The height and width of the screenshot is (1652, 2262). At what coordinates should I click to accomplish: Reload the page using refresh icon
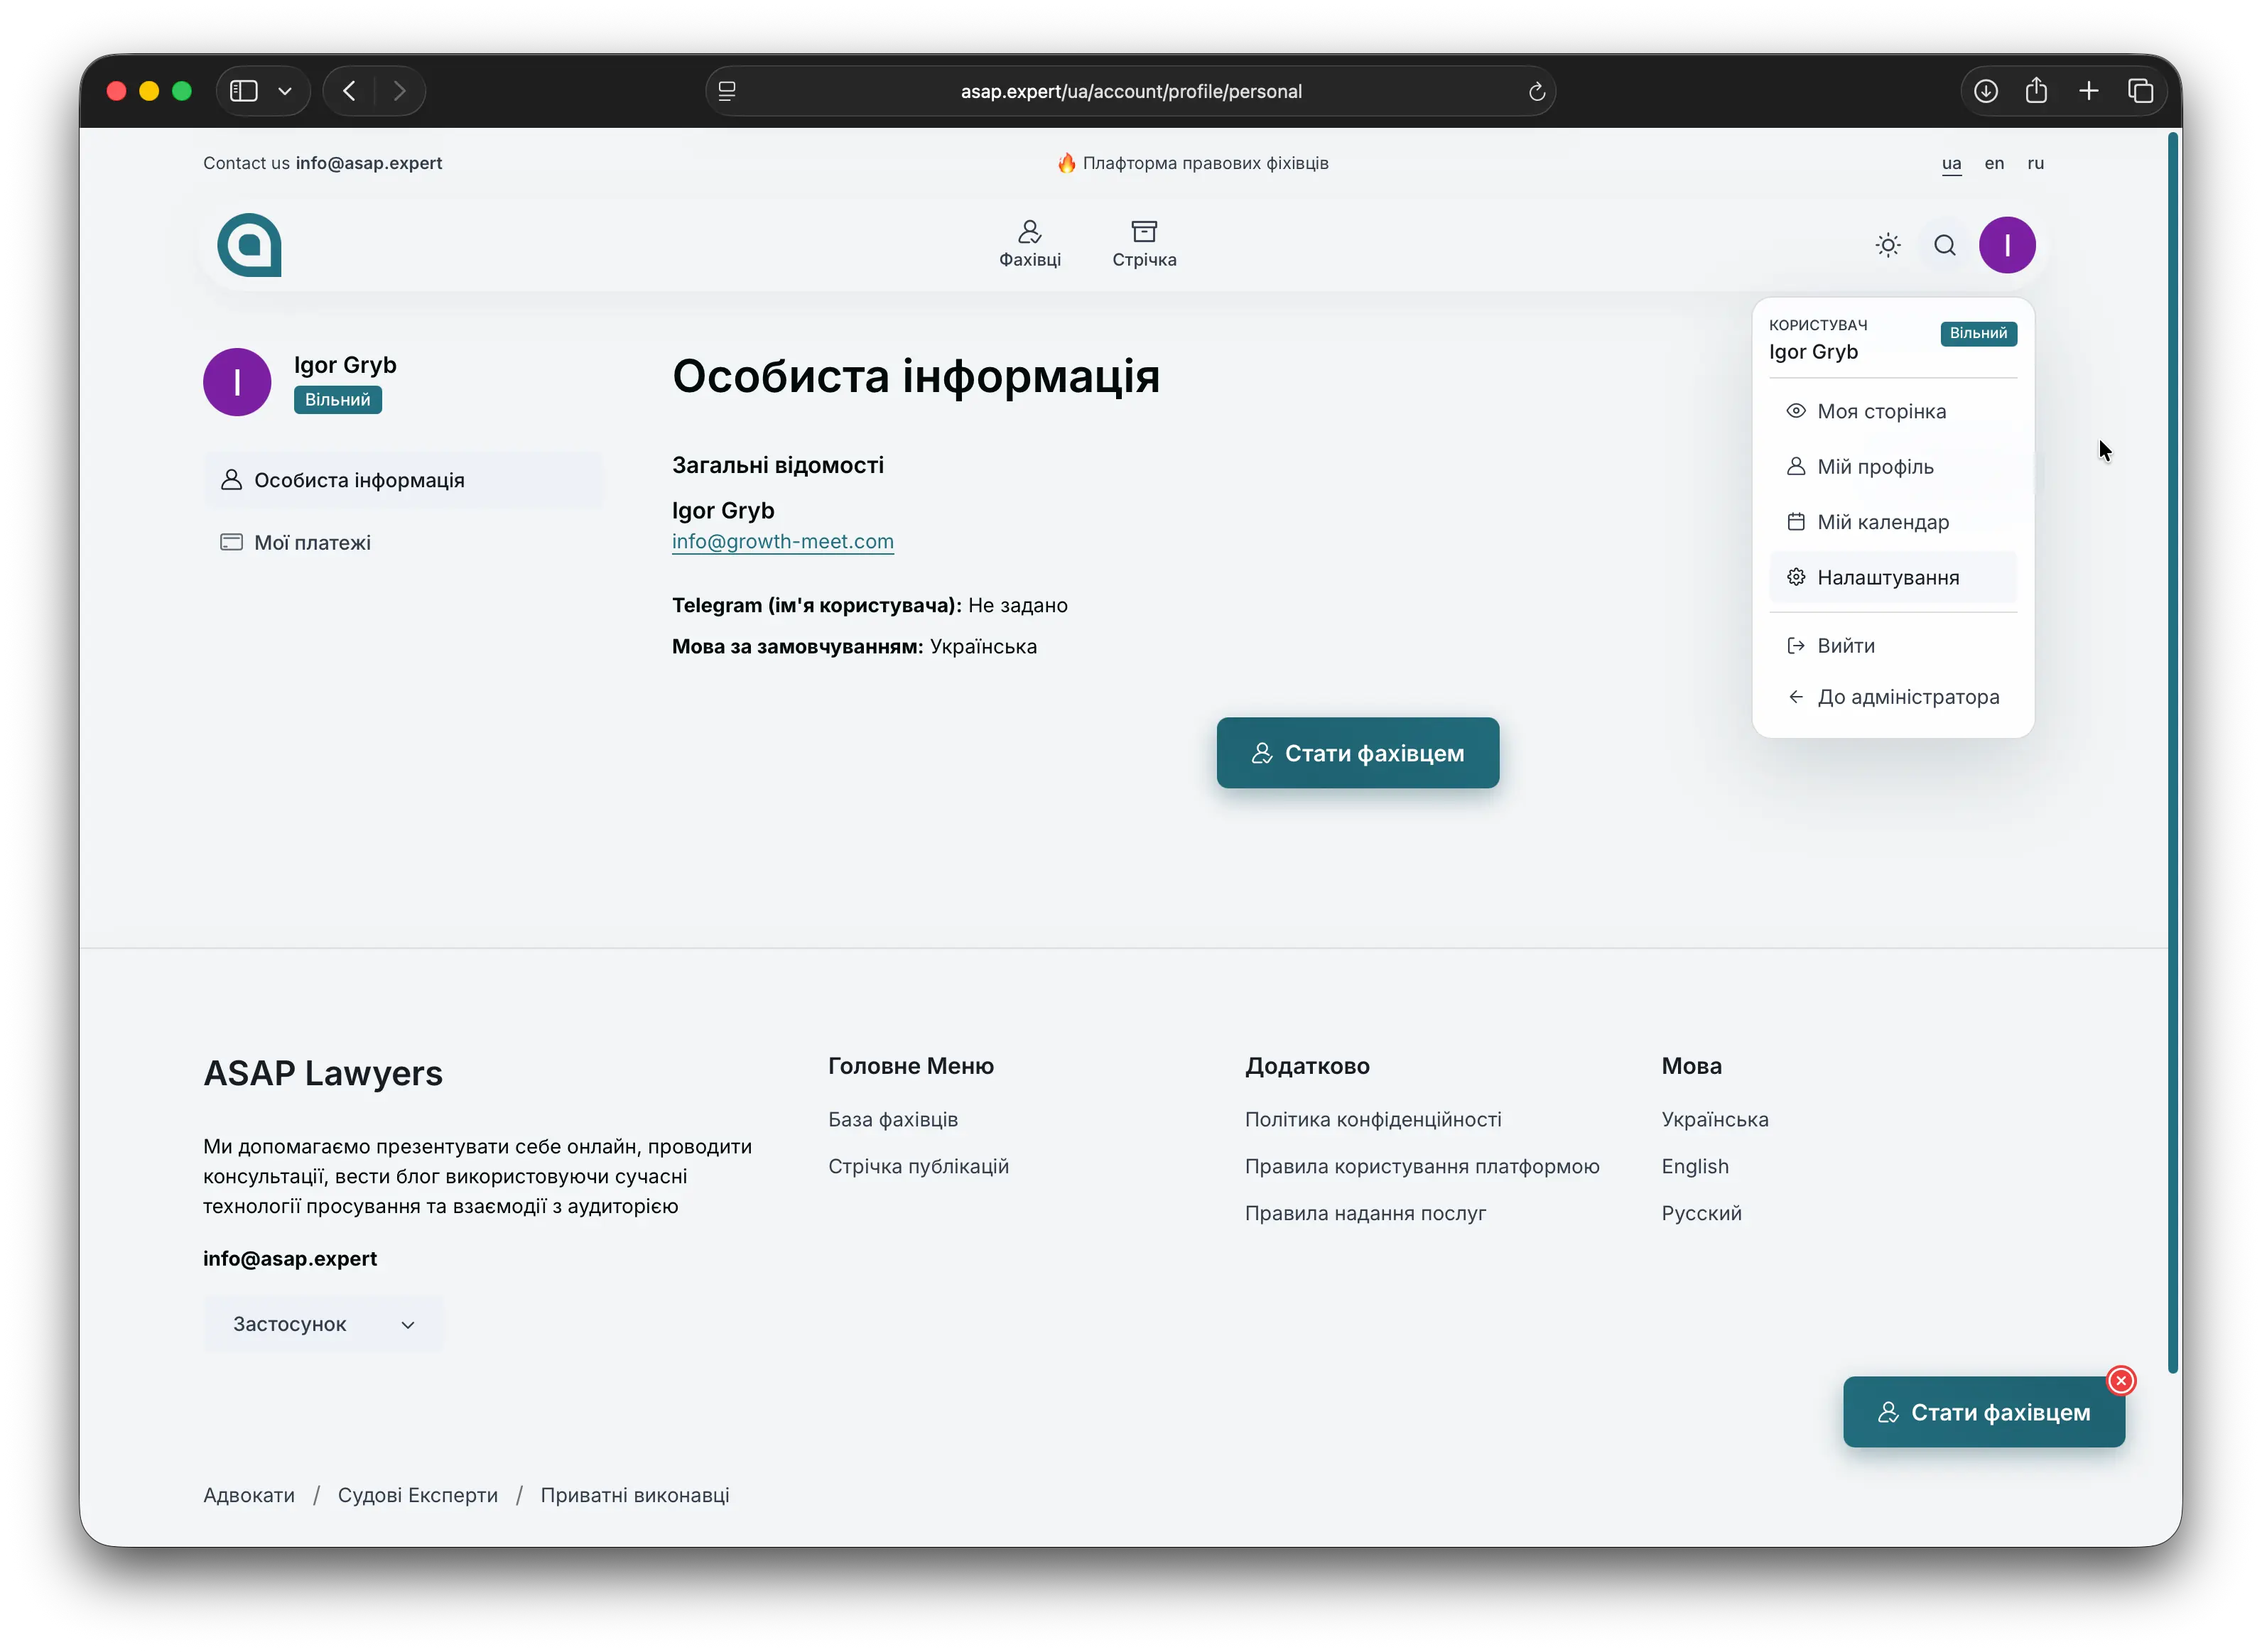tap(1537, 91)
